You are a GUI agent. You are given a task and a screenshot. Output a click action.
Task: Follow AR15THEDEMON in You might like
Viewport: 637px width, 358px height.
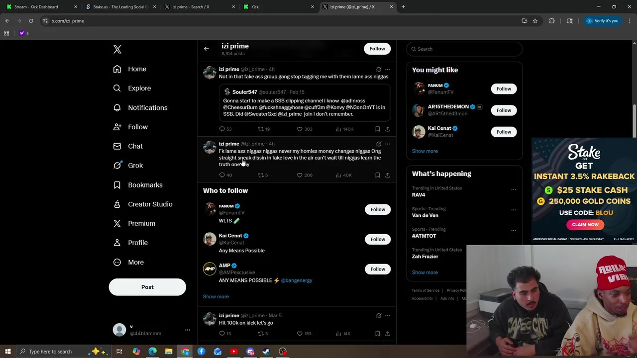pos(504,110)
